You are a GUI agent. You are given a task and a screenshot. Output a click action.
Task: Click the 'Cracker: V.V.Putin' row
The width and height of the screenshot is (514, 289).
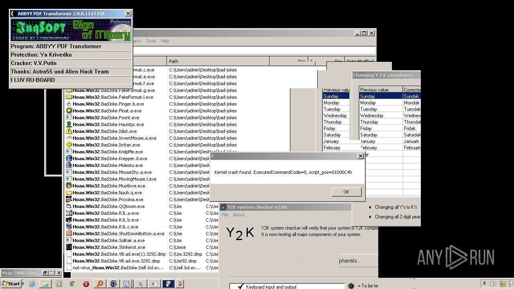click(x=71, y=63)
